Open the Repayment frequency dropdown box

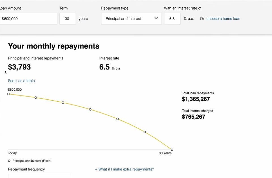(x=40, y=176)
